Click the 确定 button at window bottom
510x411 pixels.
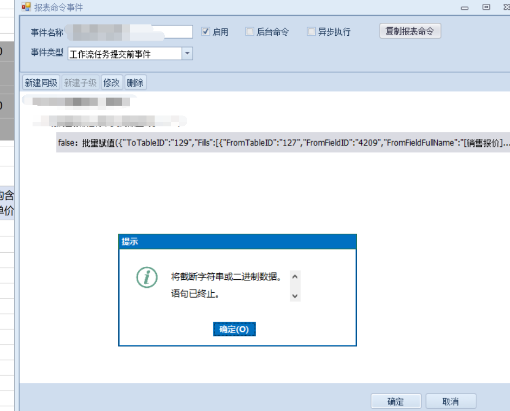(x=396, y=401)
